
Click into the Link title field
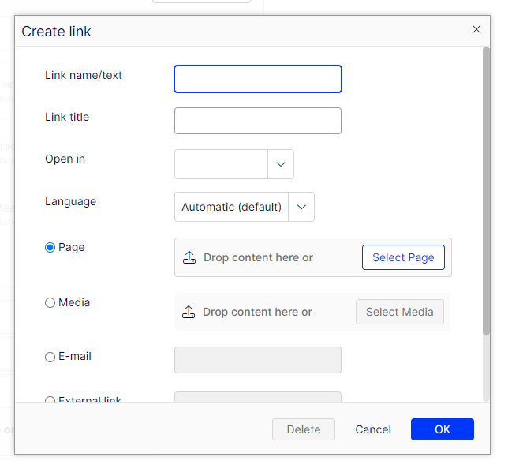pos(258,121)
